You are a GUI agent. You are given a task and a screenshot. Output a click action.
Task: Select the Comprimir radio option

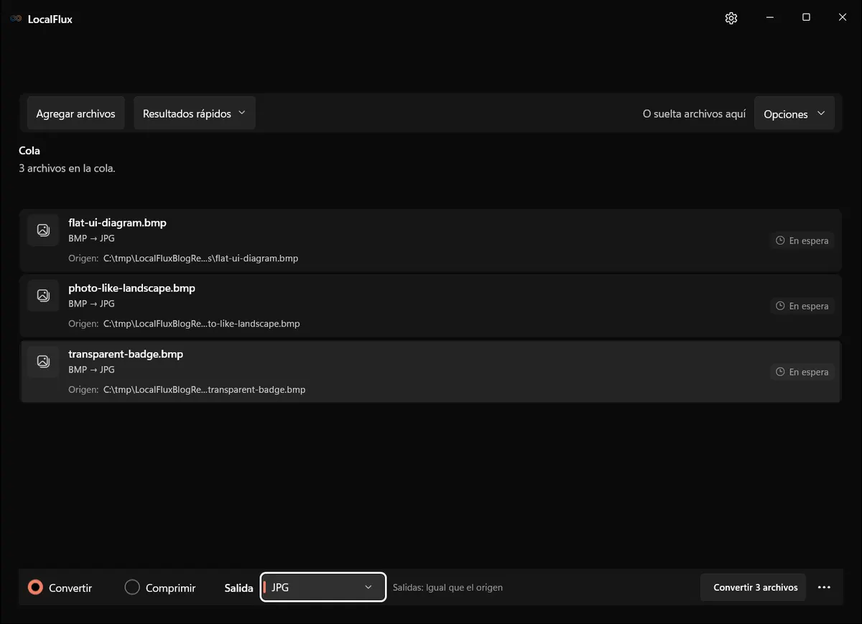tap(160, 587)
